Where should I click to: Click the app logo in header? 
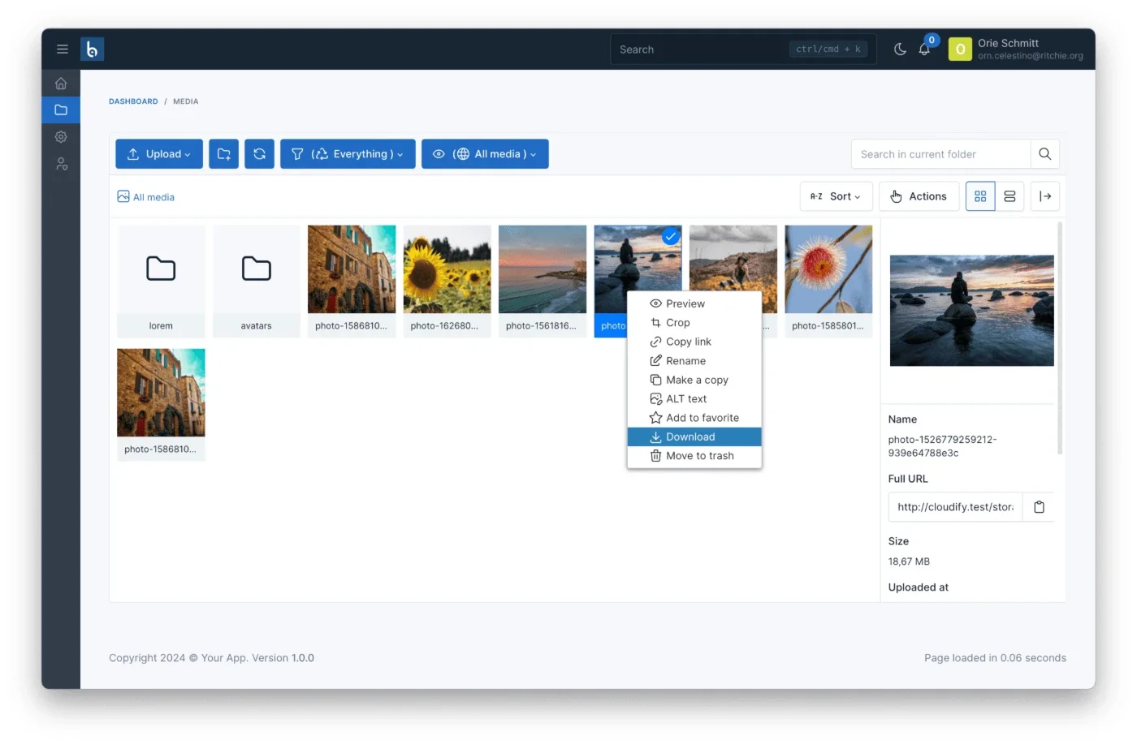[92, 49]
